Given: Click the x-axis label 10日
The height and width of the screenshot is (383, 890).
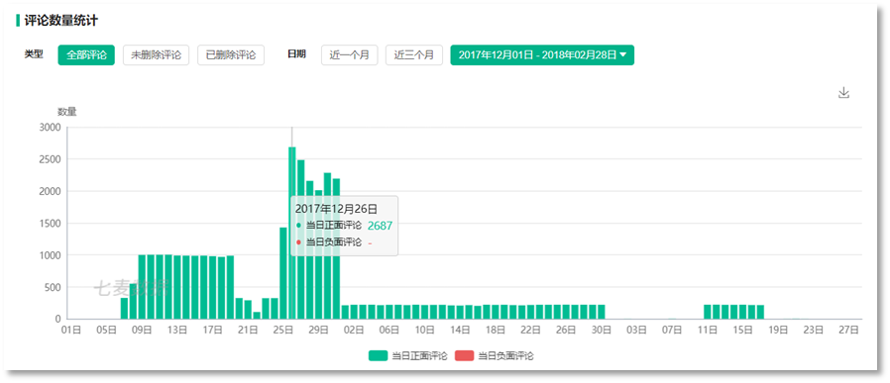Looking at the screenshot, I should click(424, 330).
